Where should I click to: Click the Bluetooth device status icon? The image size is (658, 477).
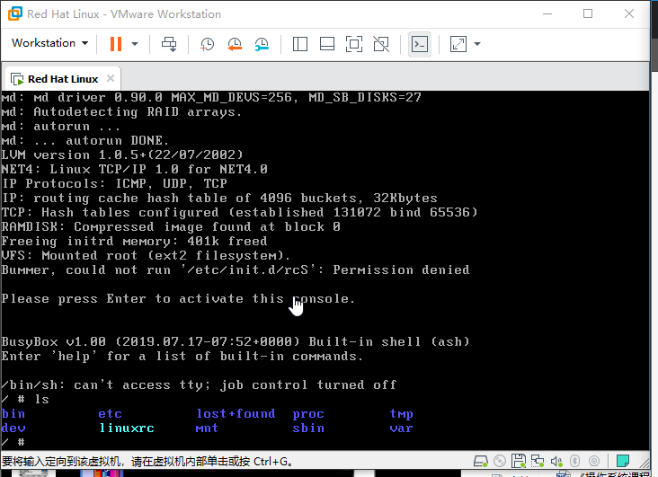(x=575, y=461)
